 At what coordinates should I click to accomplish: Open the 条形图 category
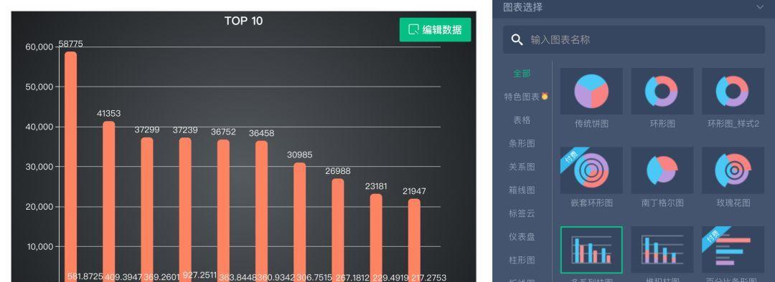[x=522, y=143]
